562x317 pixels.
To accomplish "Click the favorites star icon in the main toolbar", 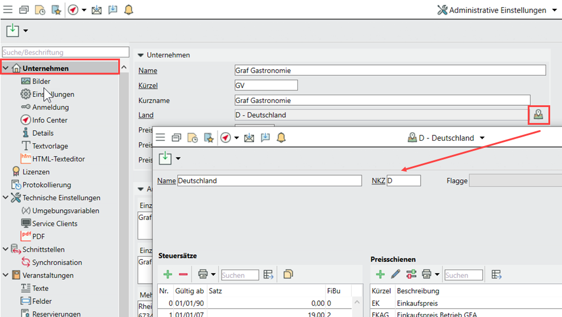I will [56, 10].
